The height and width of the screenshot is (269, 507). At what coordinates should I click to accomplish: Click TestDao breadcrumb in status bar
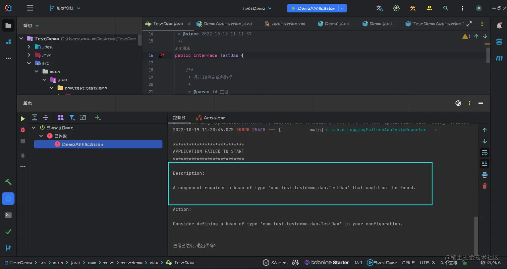[x=180, y=263]
